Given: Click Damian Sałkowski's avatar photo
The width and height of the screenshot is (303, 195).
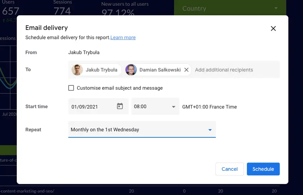Looking at the screenshot, I should click(x=131, y=70).
